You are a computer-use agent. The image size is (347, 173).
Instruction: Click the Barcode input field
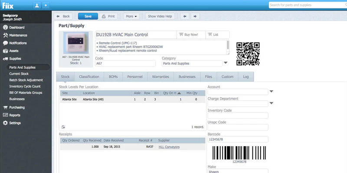pyautogui.click(x=238, y=139)
